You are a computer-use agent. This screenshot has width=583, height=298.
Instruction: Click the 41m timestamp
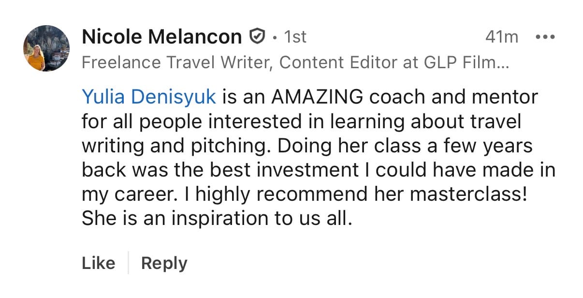(501, 37)
